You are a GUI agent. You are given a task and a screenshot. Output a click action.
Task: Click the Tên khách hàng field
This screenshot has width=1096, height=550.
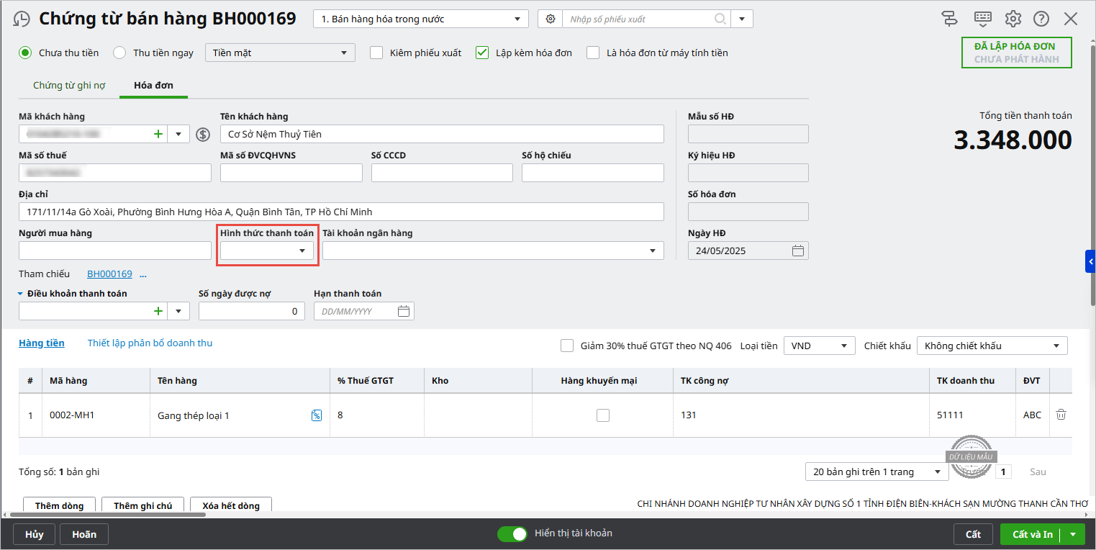click(x=442, y=134)
